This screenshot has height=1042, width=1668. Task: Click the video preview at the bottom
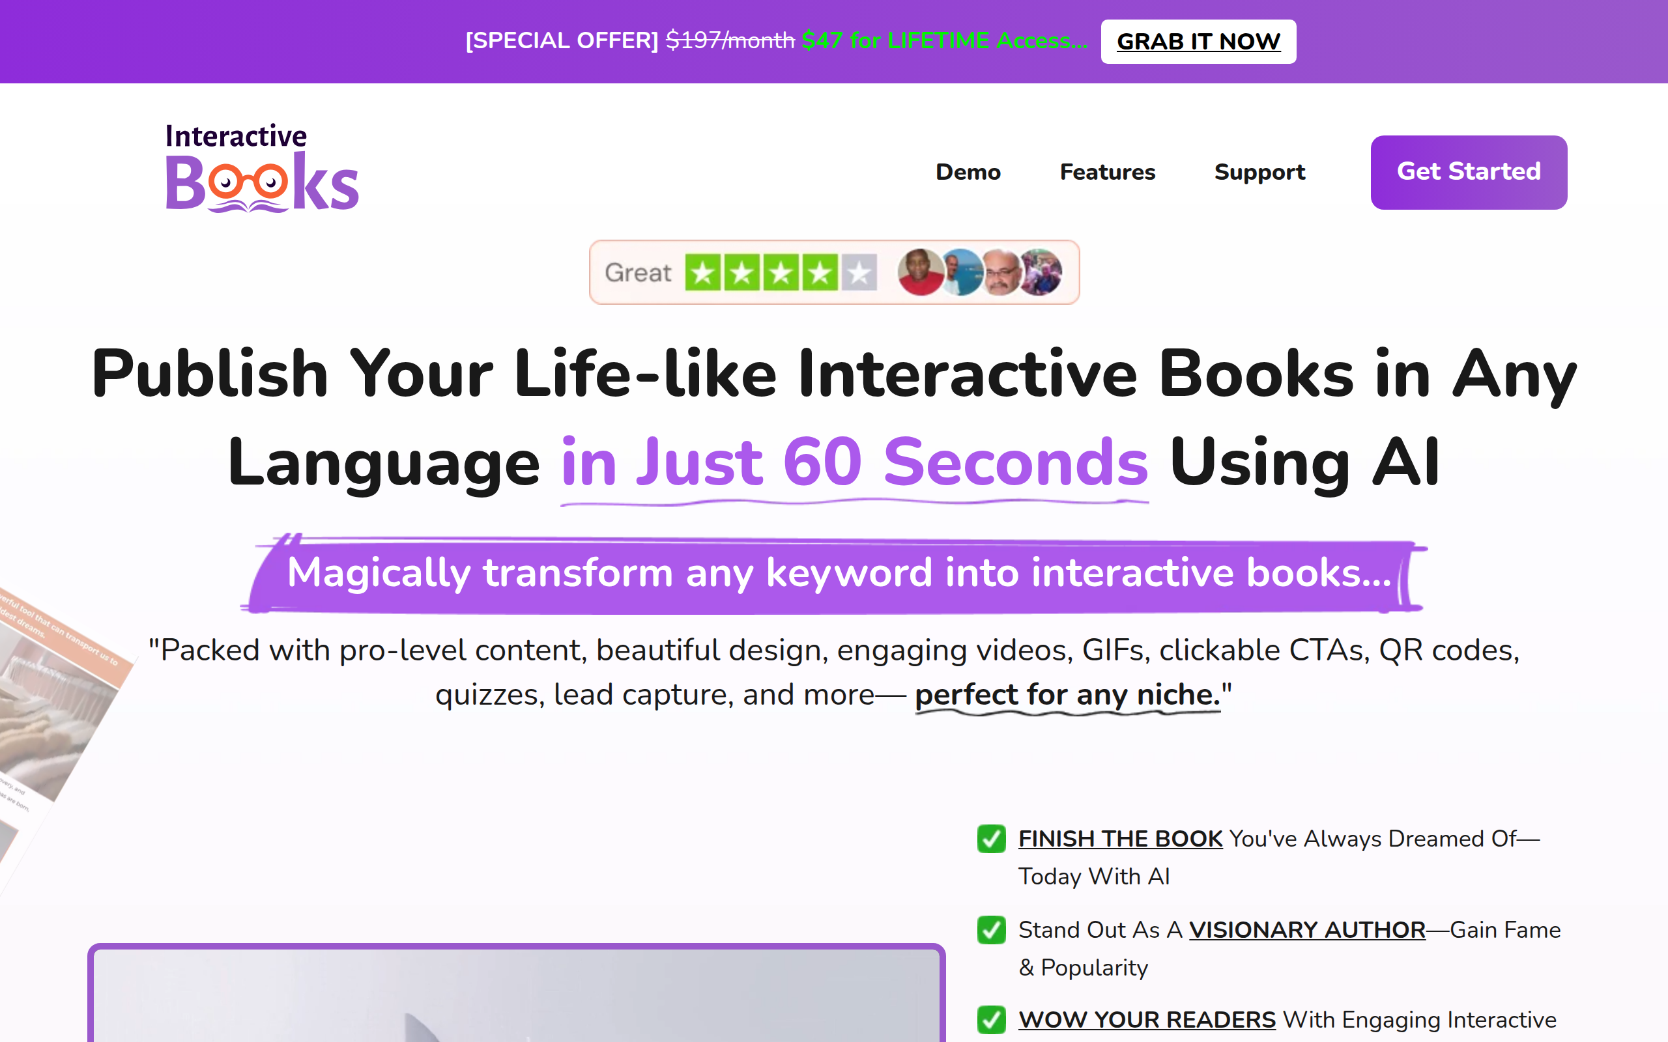coord(517,999)
